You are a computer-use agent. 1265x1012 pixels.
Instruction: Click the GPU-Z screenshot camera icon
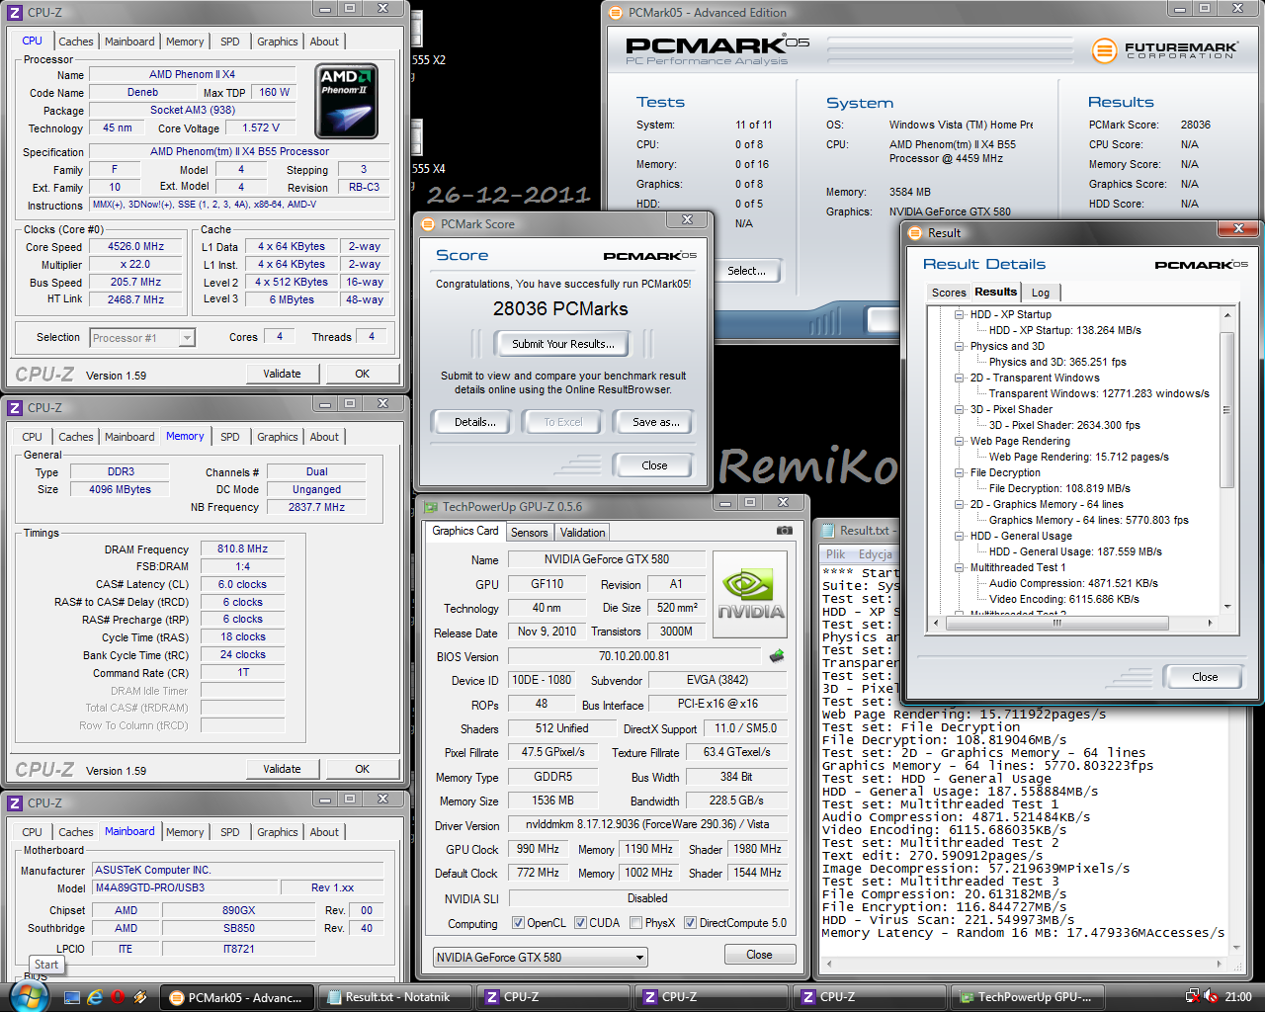[785, 531]
